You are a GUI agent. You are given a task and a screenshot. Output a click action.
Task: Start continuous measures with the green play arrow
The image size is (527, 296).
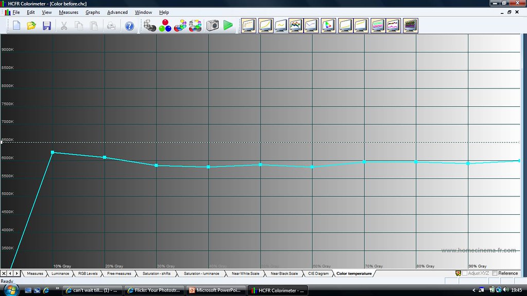(228, 25)
